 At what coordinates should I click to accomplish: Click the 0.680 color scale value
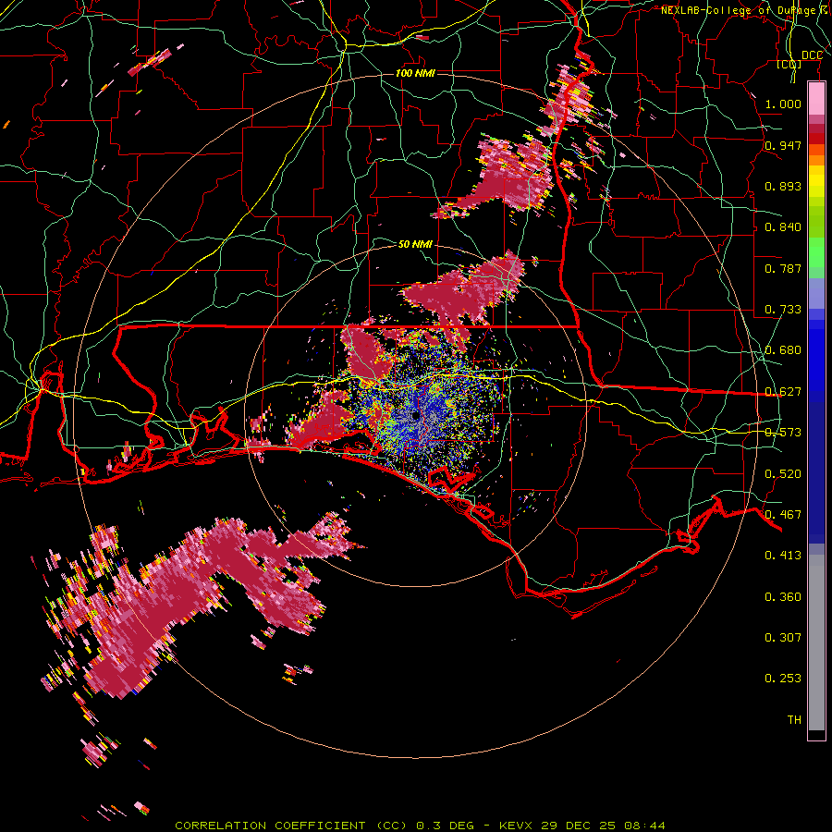click(783, 350)
